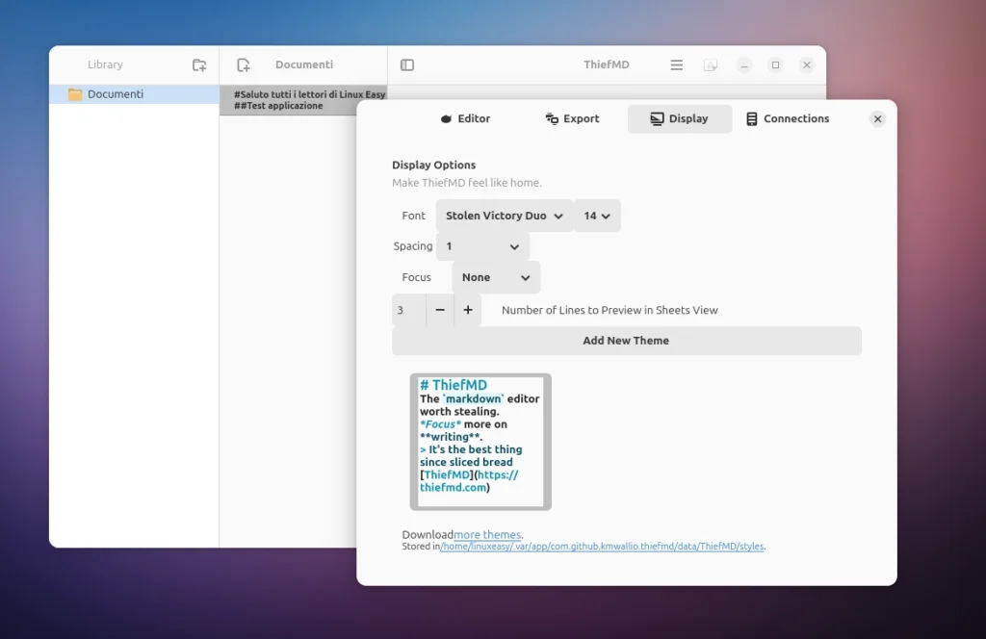
Task: Create a new folder in the Library
Action: [198, 64]
